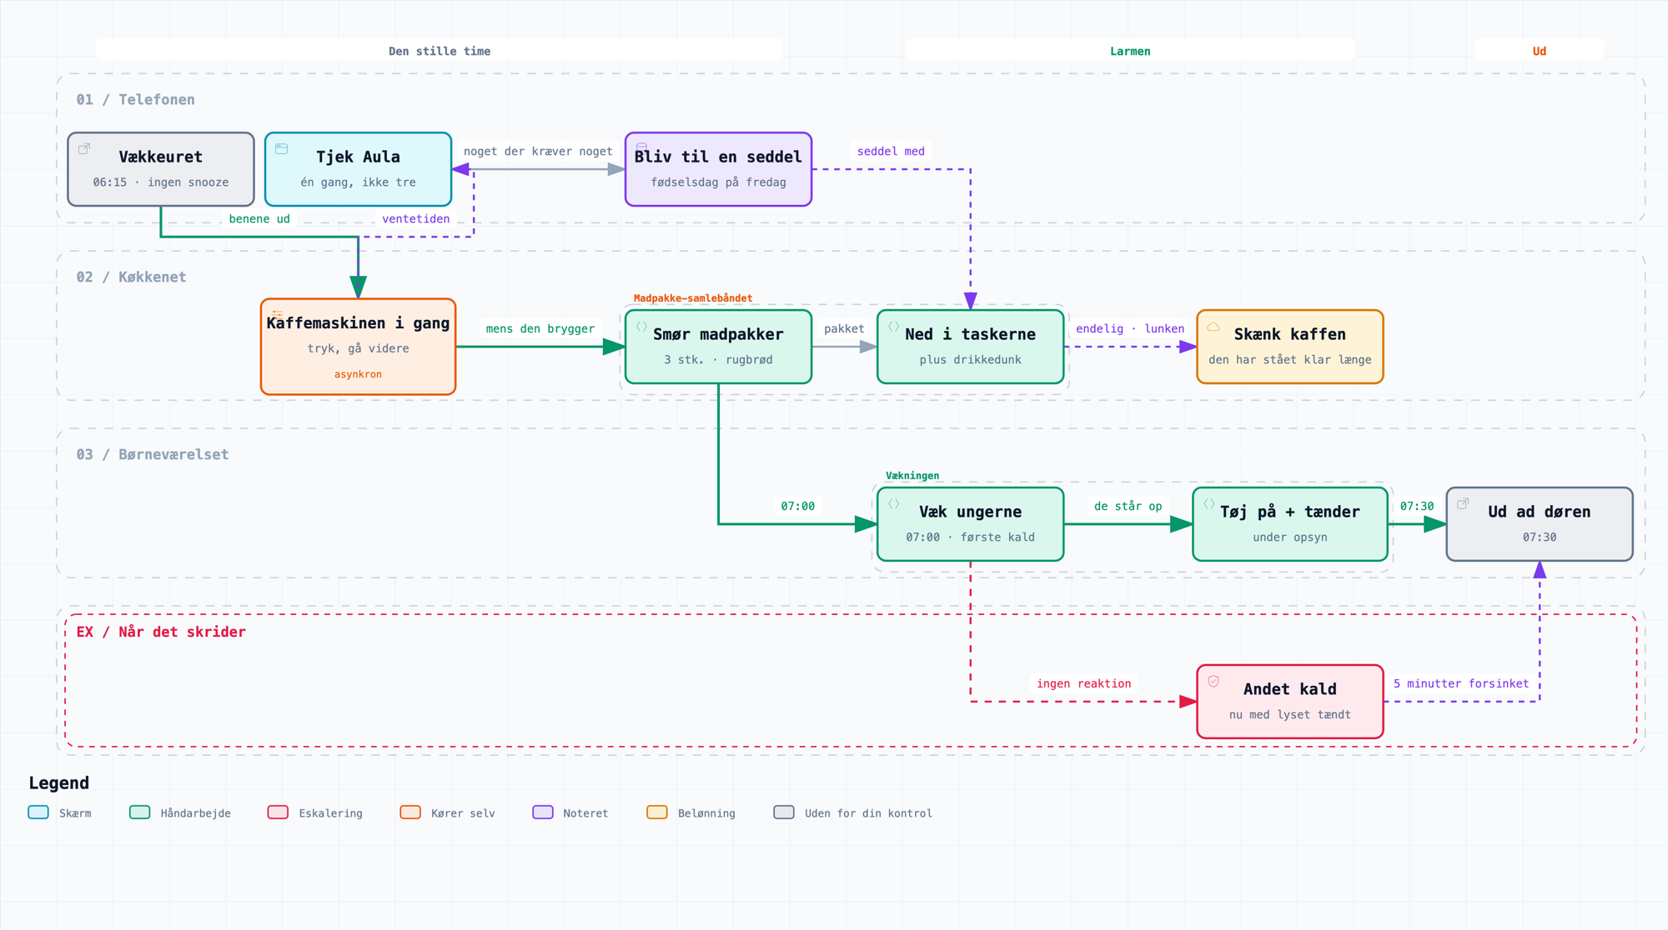
Task: Click the Vækningen group label
Action: click(x=912, y=476)
